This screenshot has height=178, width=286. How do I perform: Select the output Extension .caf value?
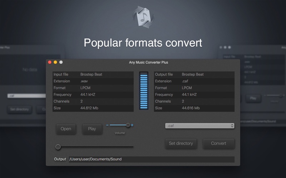pyautogui.click(x=185, y=81)
